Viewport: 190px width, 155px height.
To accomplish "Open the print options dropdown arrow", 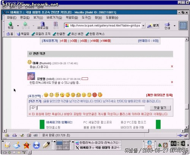I will click(x=174, y=26).
